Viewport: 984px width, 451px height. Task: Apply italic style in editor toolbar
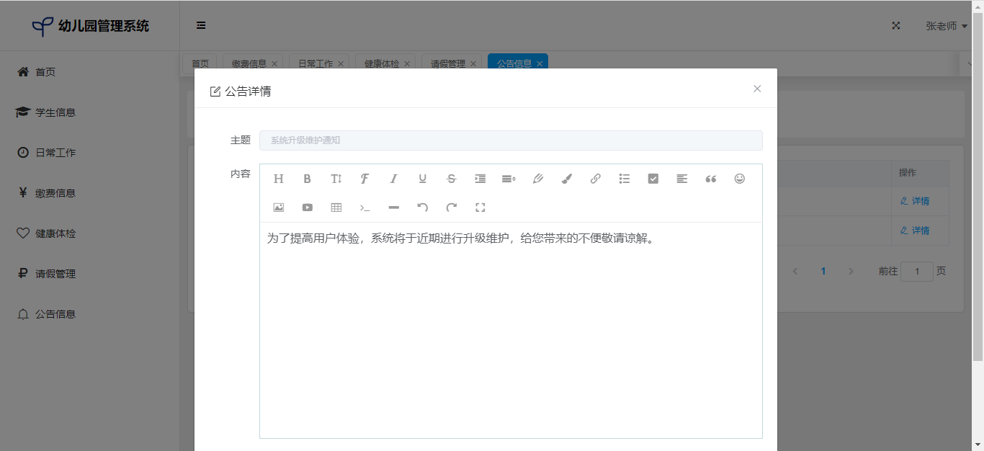pos(393,179)
